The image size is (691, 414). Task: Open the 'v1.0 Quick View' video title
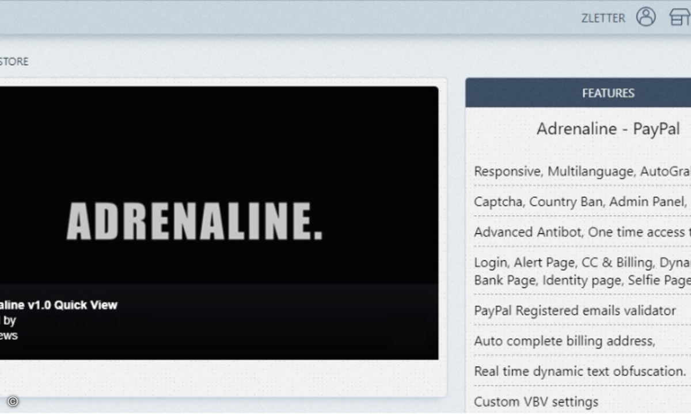tap(59, 305)
